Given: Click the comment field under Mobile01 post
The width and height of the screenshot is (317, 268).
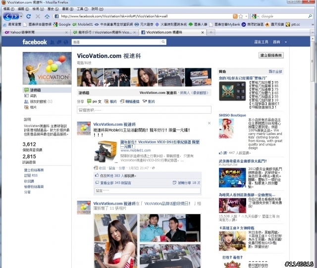Looking at the screenshot, I should tap(148, 190).
